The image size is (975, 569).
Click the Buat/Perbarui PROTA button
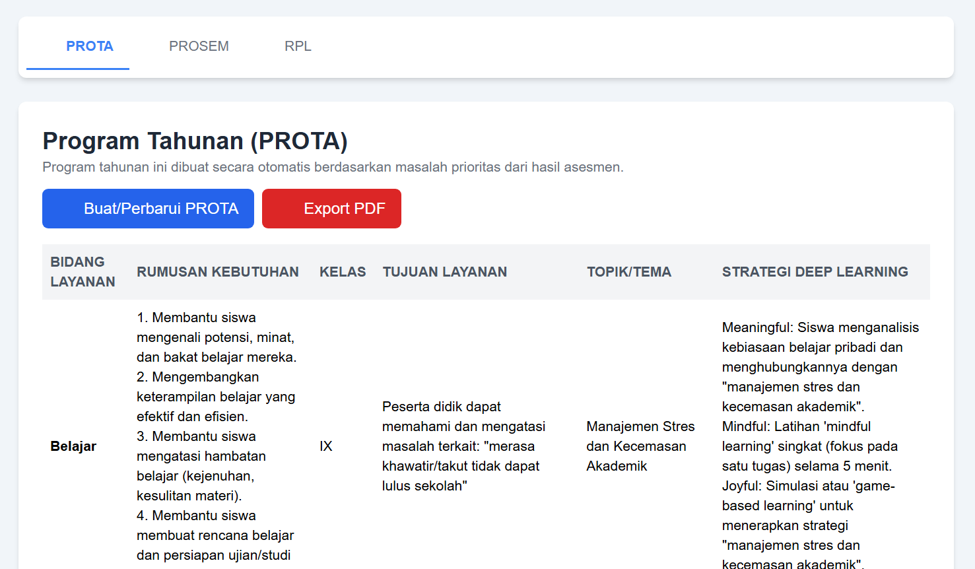pos(148,208)
